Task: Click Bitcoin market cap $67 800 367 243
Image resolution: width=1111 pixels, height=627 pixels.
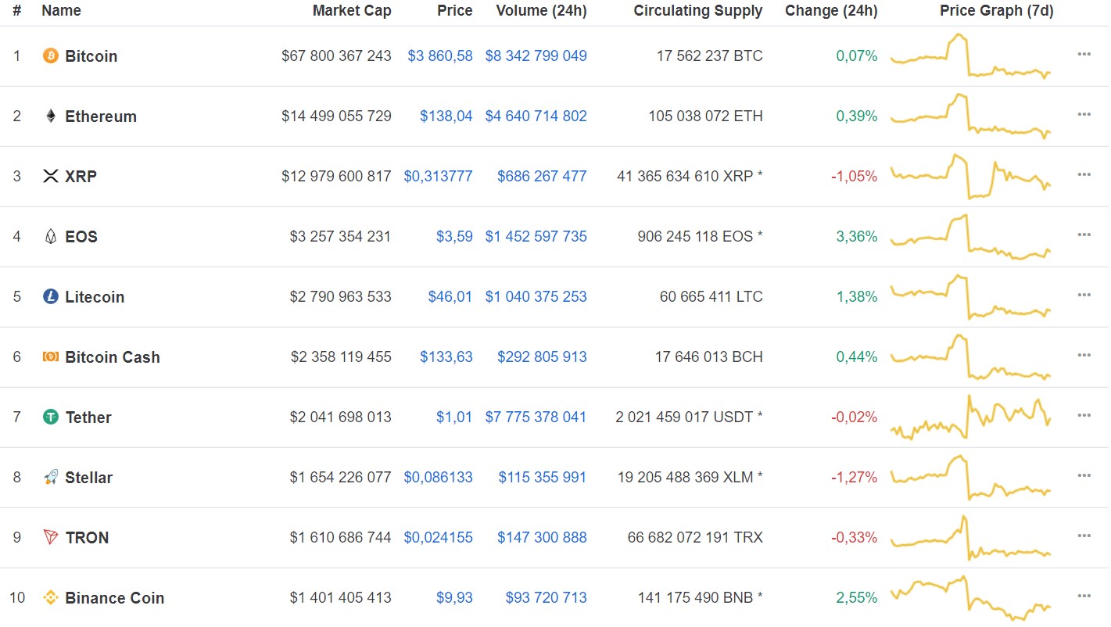Action: [336, 56]
